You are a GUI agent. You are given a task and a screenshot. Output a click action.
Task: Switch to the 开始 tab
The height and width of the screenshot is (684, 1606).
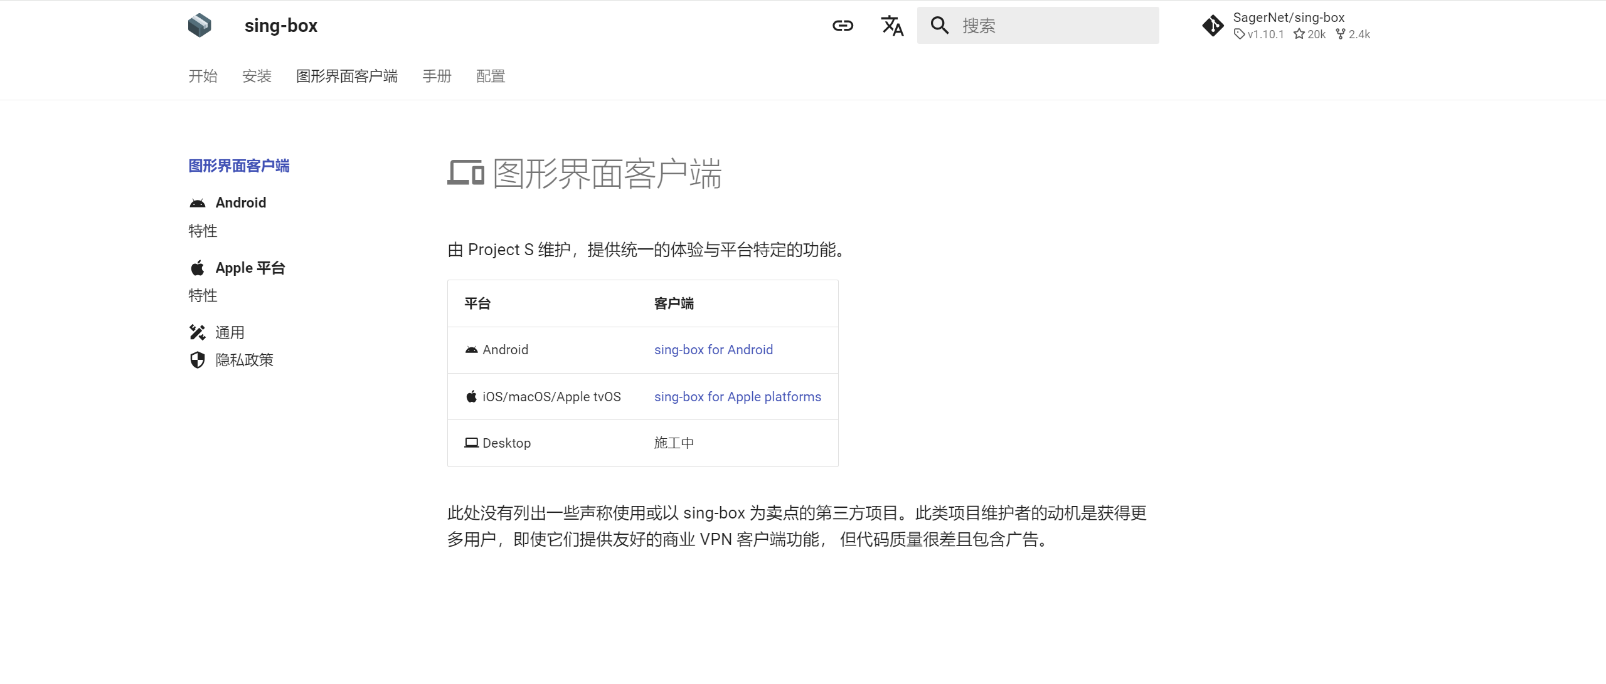(203, 76)
